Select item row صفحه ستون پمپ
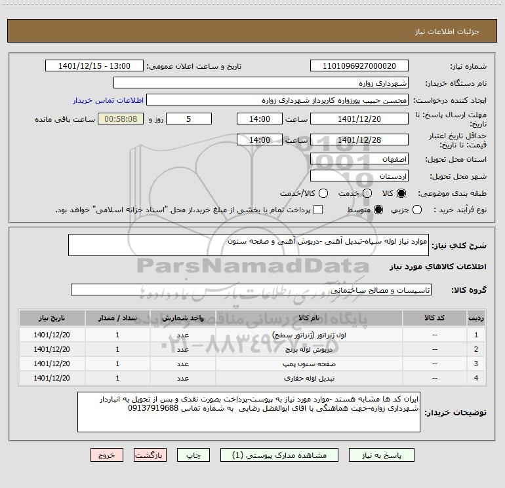Screen dimensions: 505x488 (253, 364)
